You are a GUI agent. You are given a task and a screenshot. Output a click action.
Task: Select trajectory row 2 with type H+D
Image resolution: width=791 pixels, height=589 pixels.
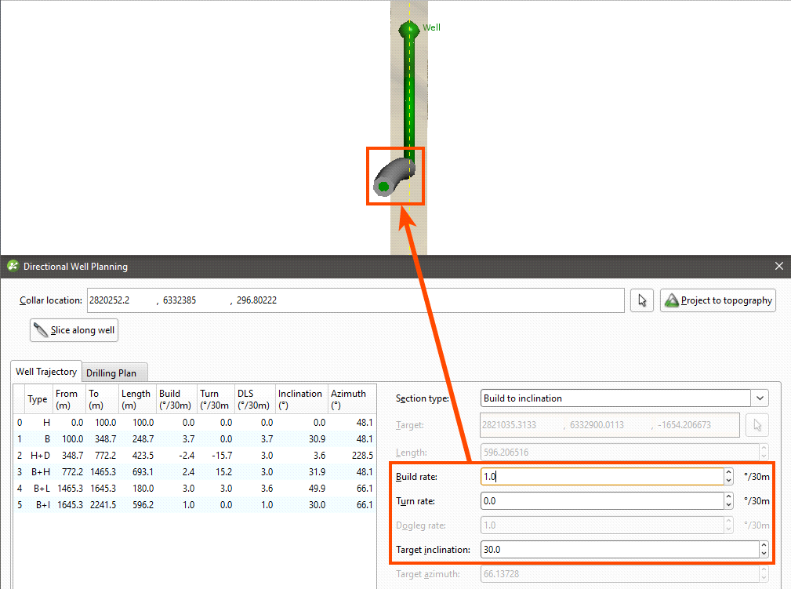[x=188, y=455]
